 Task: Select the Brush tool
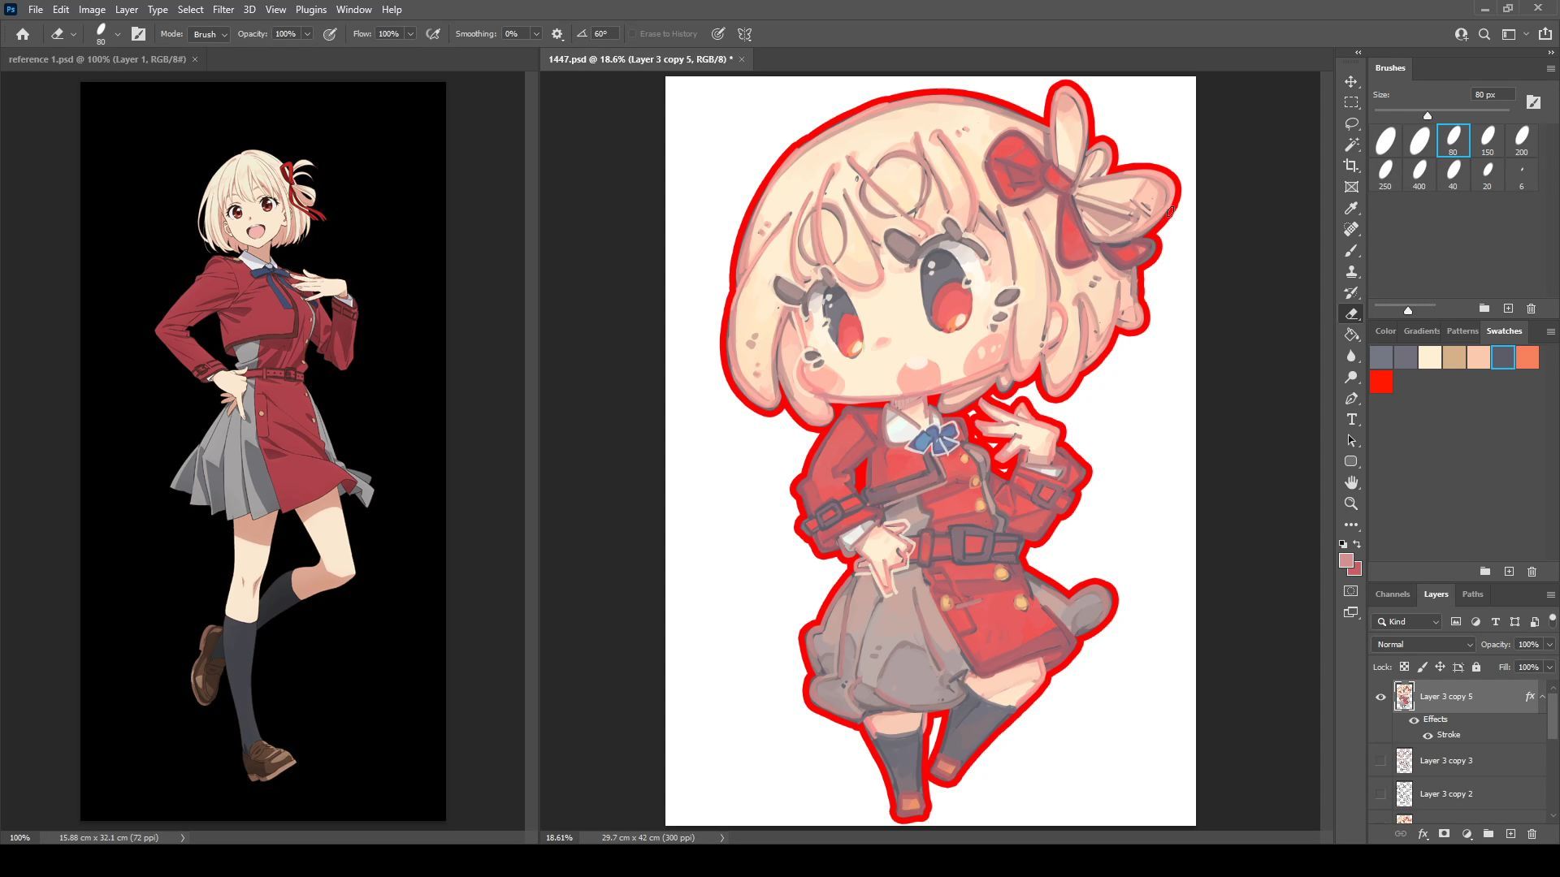(1351, 251)
